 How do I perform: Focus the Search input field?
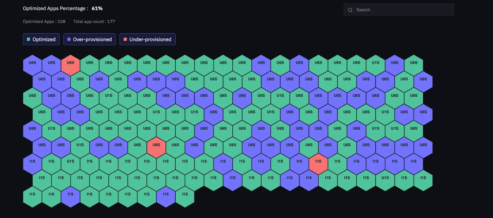tap(399, 10)
